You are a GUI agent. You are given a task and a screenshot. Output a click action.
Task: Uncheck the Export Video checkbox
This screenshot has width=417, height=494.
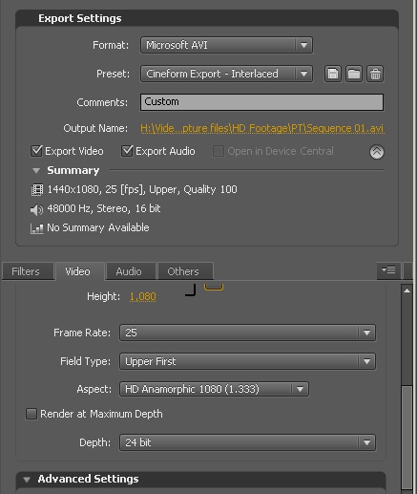pyautogui.click(x=36, y=151)
